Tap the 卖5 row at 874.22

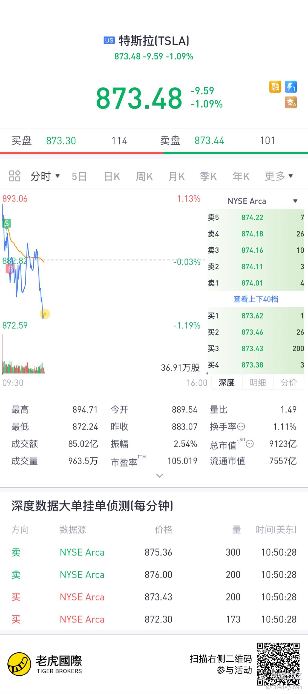(256, 217)
